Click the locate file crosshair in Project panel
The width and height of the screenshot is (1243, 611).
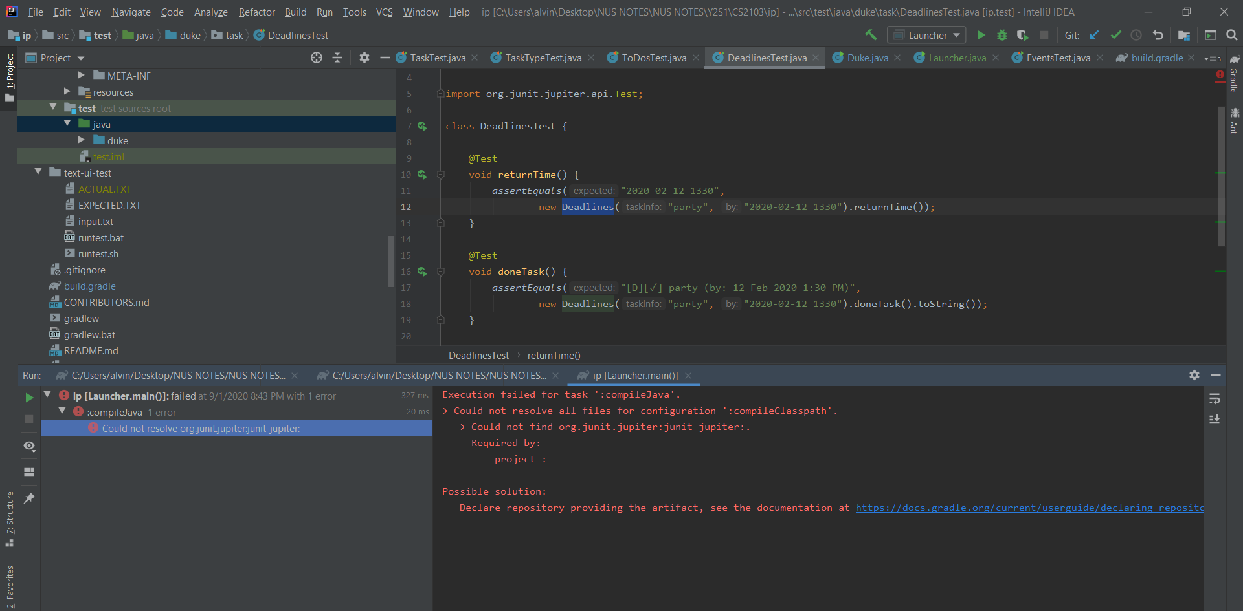(x=316, y=58)
